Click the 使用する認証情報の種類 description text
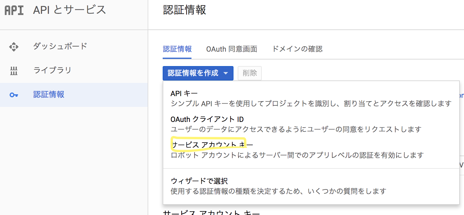464x215 pixels. [x=278, y=191]
